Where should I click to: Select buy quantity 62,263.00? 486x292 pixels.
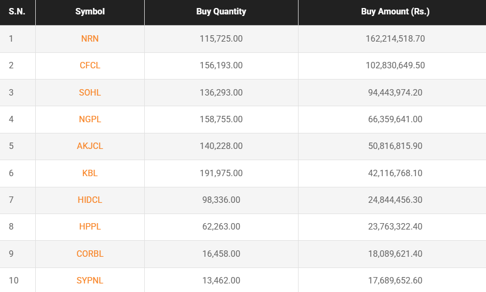click(x=221, y=226)
